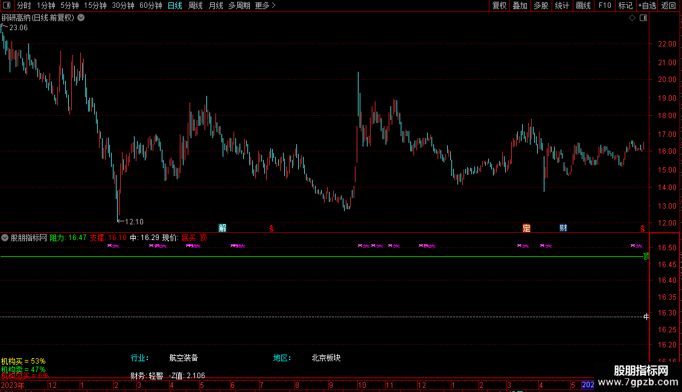Click the 中 marker on dotted line
The image size is (682, 392).
[x=646, y=317]
